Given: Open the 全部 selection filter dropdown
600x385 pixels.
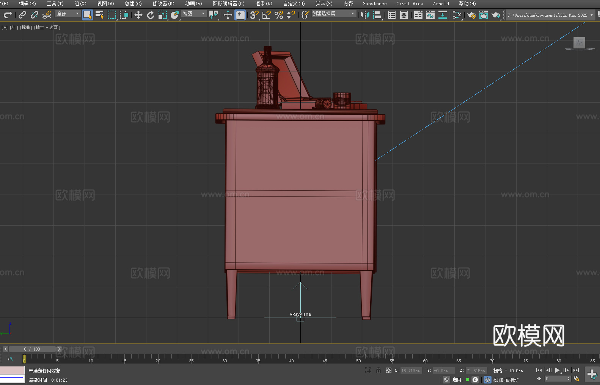Looking at the screenshot, I should [x=68, y=14].
